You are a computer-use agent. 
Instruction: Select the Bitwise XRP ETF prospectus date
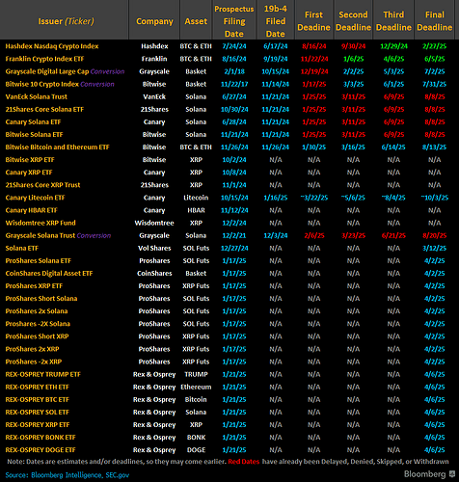[x=234, y=160]
